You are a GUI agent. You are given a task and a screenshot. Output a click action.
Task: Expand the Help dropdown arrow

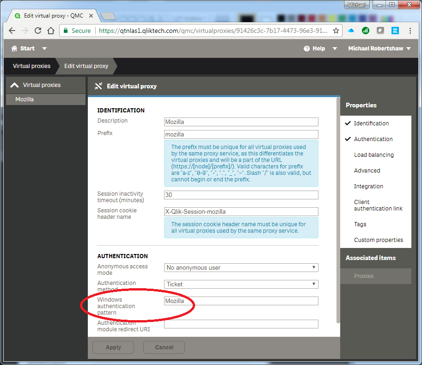pos(335,49)
